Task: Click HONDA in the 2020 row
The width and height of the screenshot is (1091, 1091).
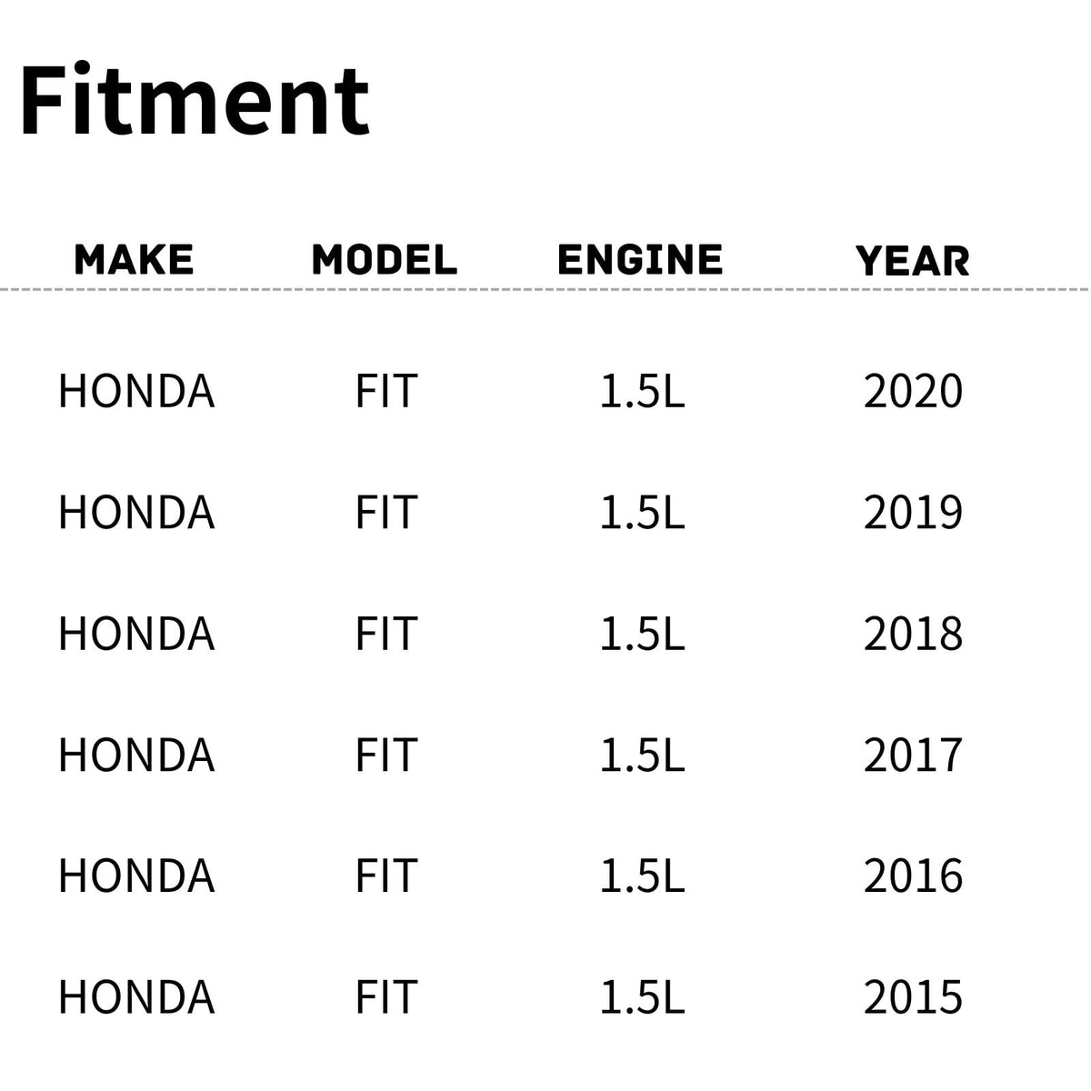Action: 136,392
